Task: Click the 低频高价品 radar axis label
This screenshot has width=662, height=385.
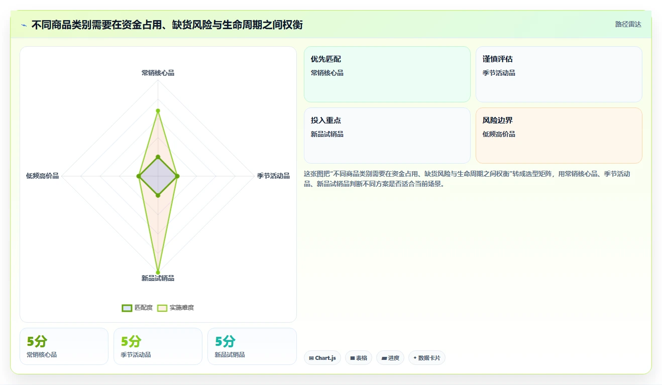Action: click(42, 176)
